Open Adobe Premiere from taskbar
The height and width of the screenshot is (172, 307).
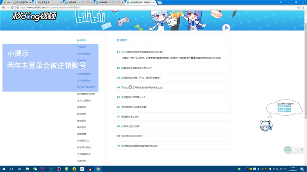[x=43, y=169]
